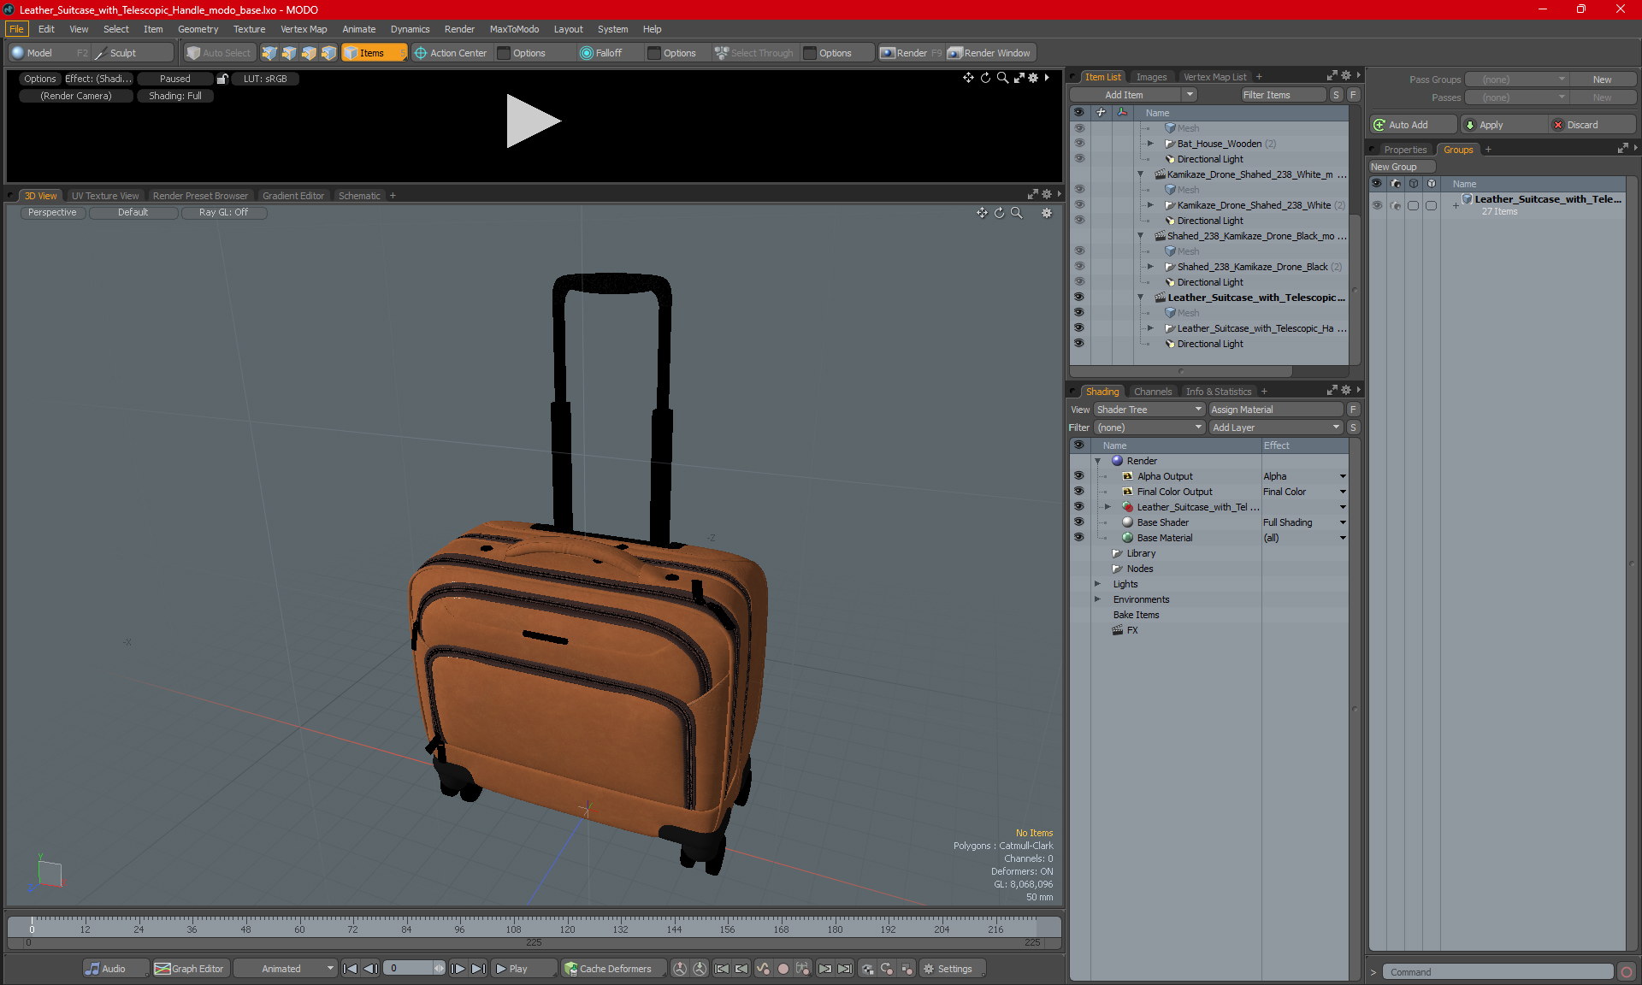Open Animated keying mode dropdown
The image size is (1642, 985).
click(x=285, y=969)
